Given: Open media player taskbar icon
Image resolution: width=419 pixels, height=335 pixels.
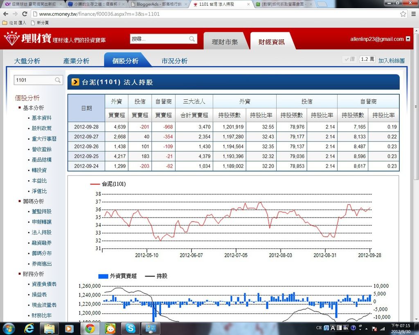Looking at the screenshot, I should [69, 328].
